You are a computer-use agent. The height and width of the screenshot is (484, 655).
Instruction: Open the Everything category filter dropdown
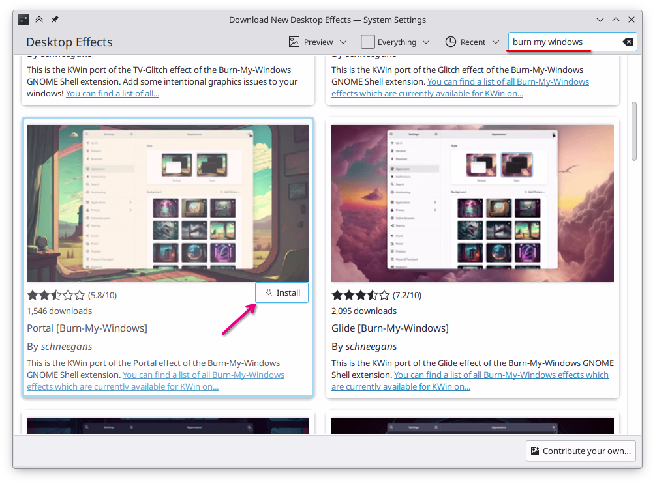pyautogui.click(x=395, y=42)
